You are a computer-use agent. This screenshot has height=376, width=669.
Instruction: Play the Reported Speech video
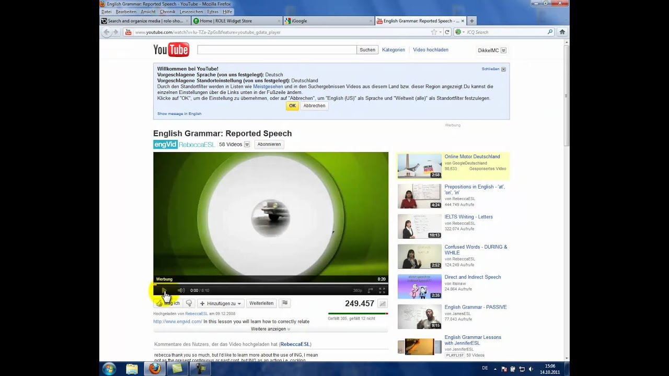click(164, 290)
